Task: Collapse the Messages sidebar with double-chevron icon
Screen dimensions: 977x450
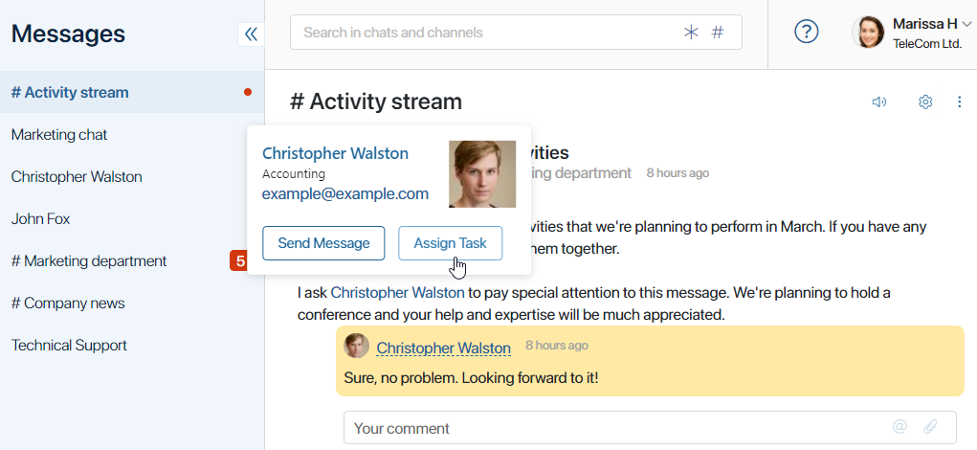Action: coord(251,34)
